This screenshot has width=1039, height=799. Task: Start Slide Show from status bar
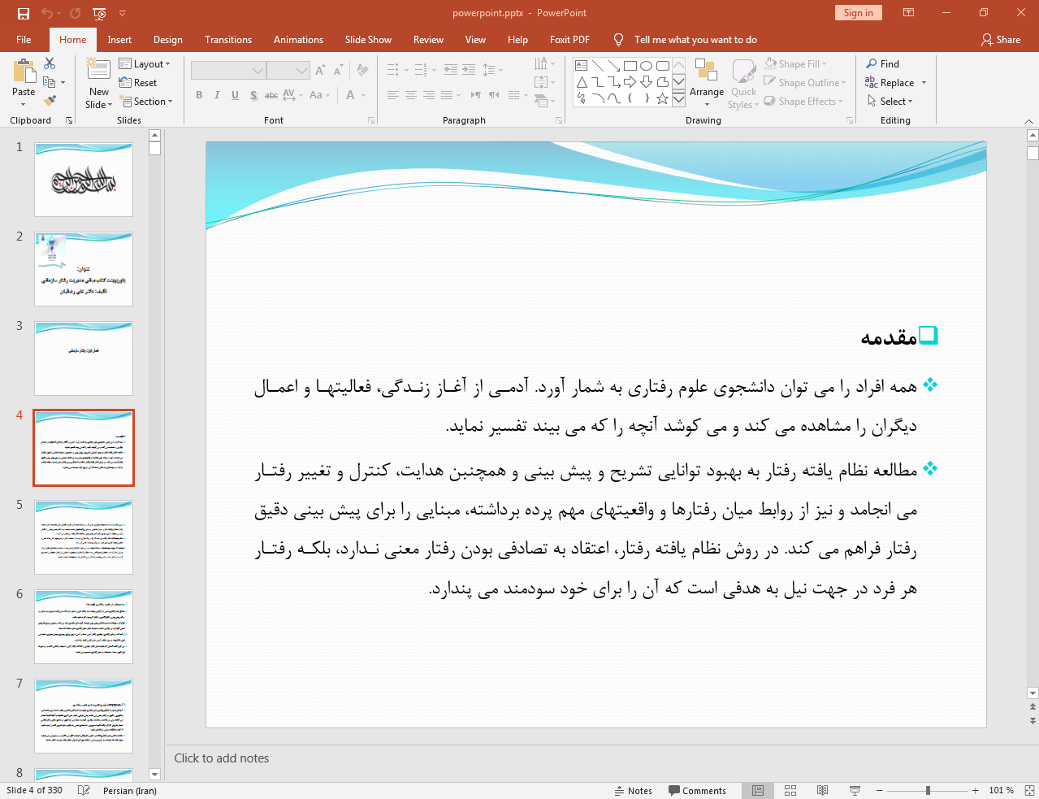pyautogui.click(x=855, y=790)
